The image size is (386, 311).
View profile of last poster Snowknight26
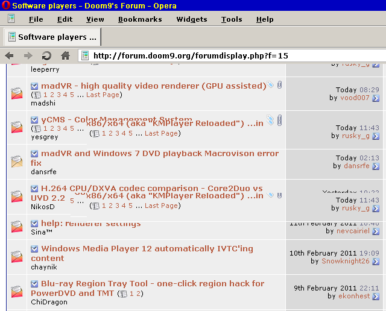346,261
